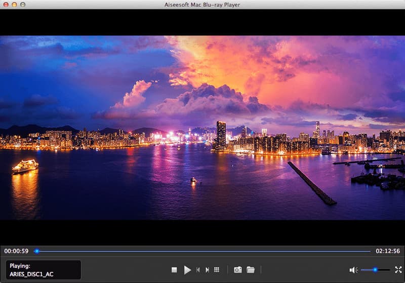Open the disc menu grid icon

coord(217,270)
